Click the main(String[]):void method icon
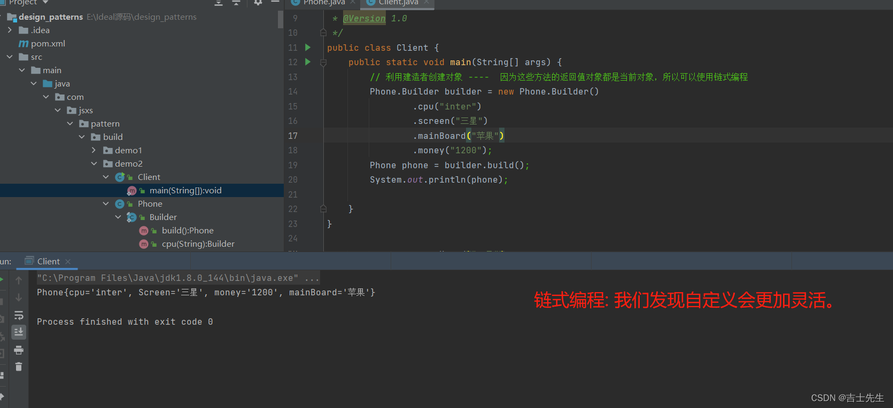Viewport: 893px width, 408px height. click(131, 191)
